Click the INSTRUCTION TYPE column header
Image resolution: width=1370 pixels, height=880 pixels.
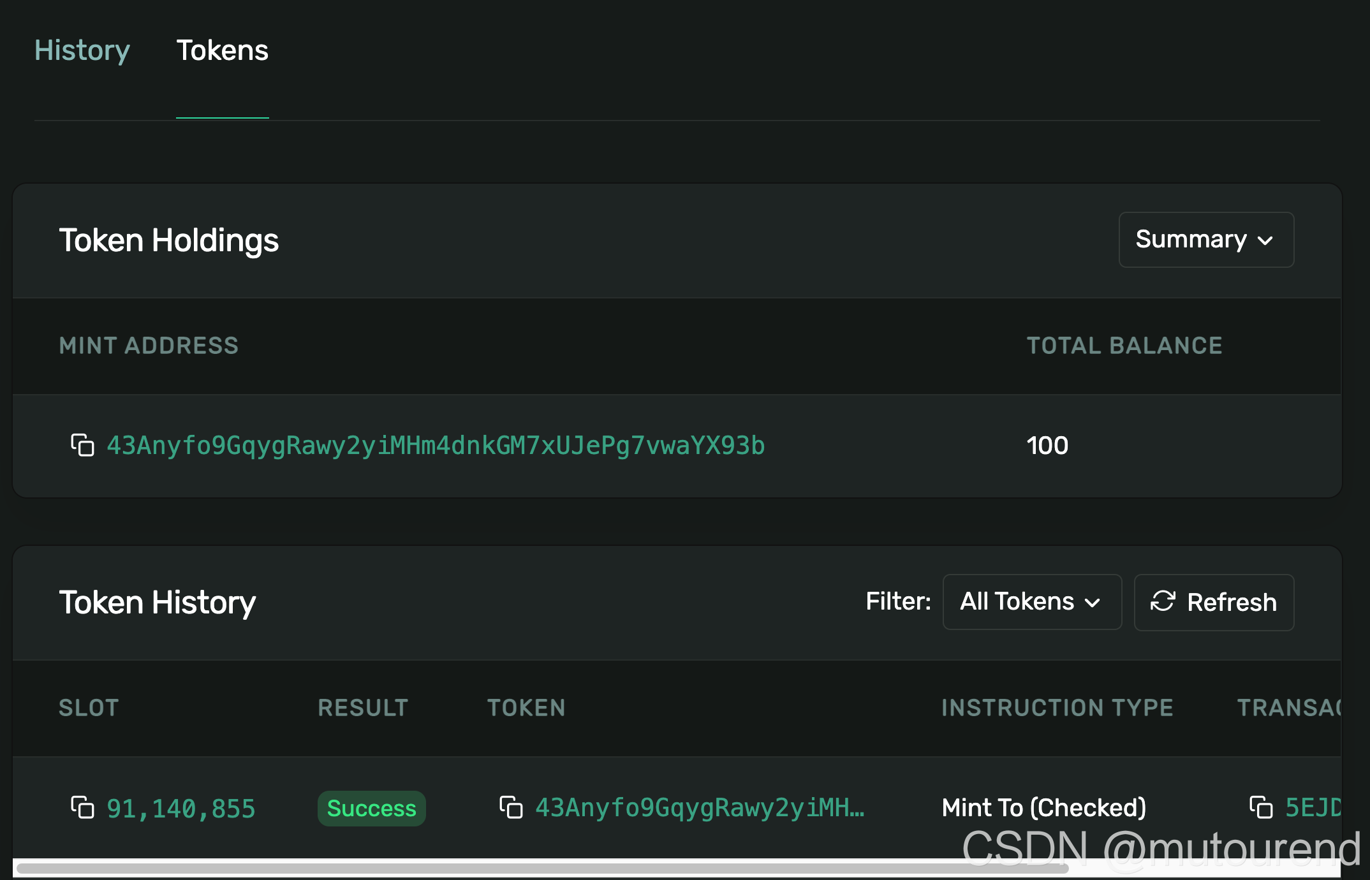click(x=1057, y=708)
